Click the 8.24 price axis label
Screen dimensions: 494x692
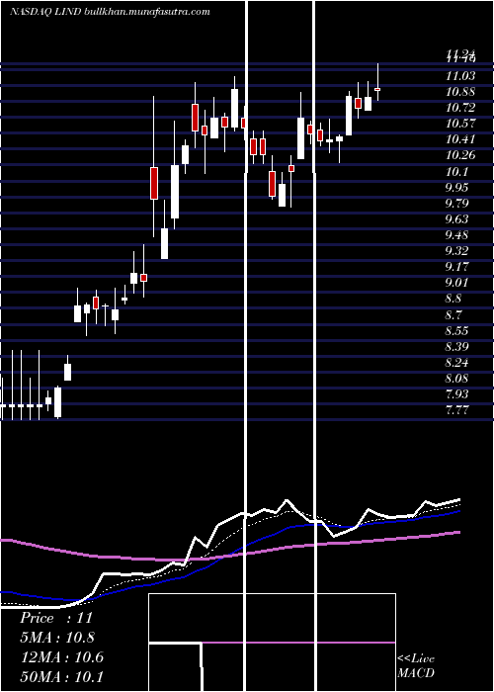[456, 363]
